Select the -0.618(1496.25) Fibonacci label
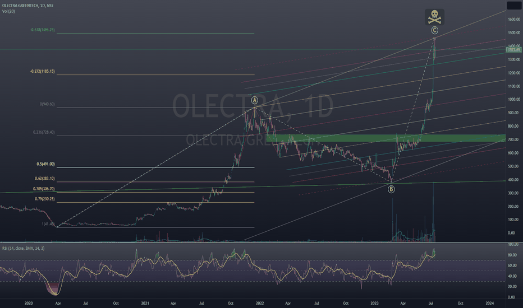Image resolution: width=523 pixels, height=308 pixels. (42, 30)
